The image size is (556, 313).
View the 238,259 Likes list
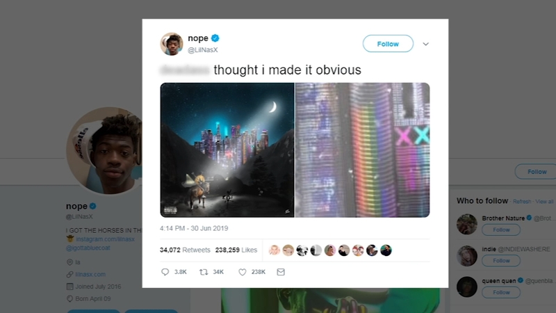coord(236,250)
